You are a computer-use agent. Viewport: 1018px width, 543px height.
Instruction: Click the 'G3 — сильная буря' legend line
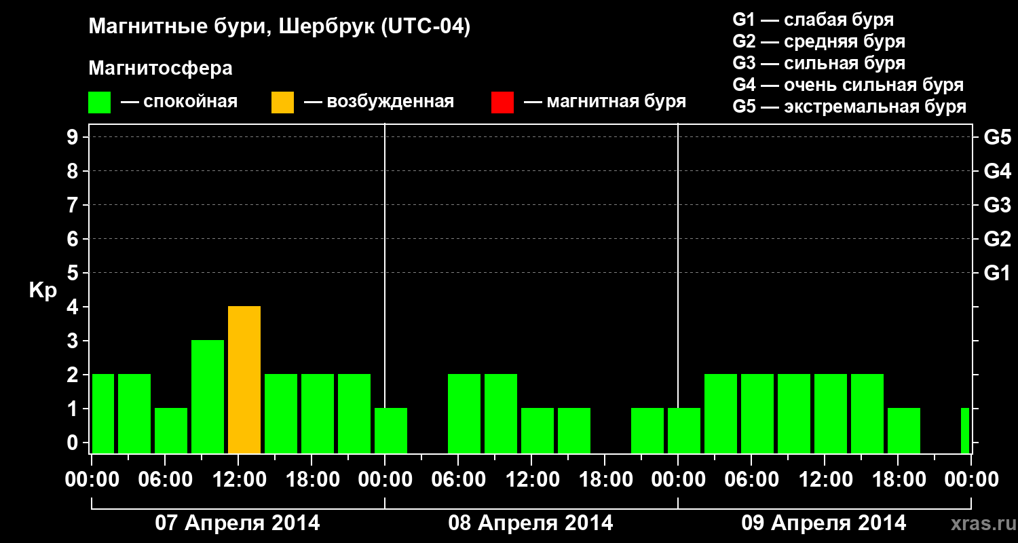click(819, 63)
